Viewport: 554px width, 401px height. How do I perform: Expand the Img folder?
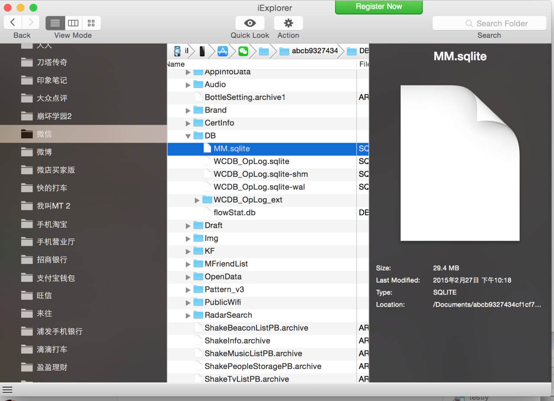[x=188, y=239]
